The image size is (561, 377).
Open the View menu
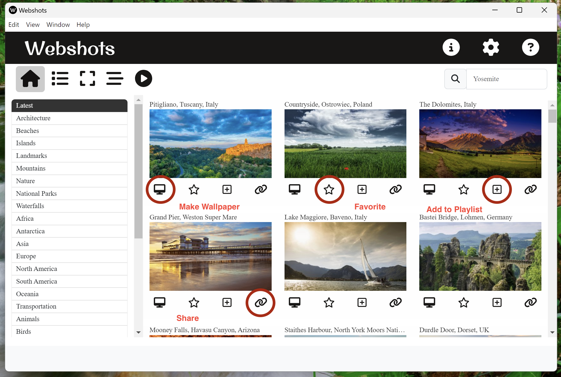coord(33,25)
